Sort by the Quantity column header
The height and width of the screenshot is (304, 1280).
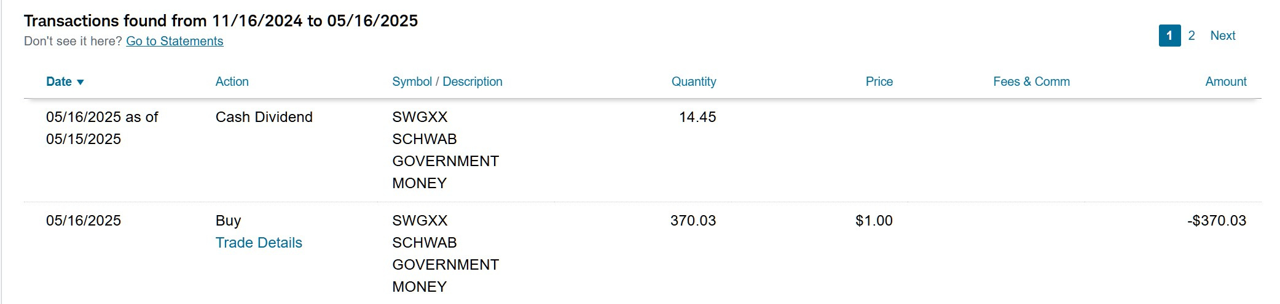coord(694,82)
